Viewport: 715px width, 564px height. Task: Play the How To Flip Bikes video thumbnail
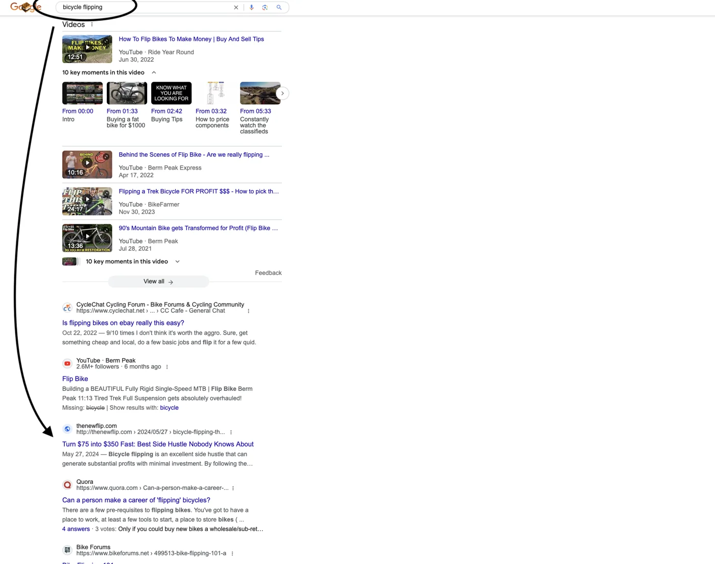pos(87,49)
